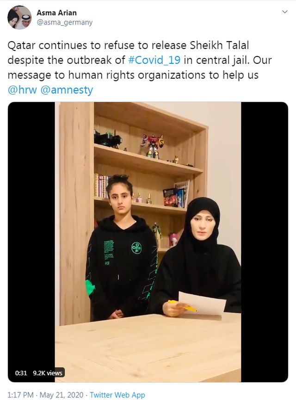
Task: Click the Asma Arian display name
Action: click(56, 12)
